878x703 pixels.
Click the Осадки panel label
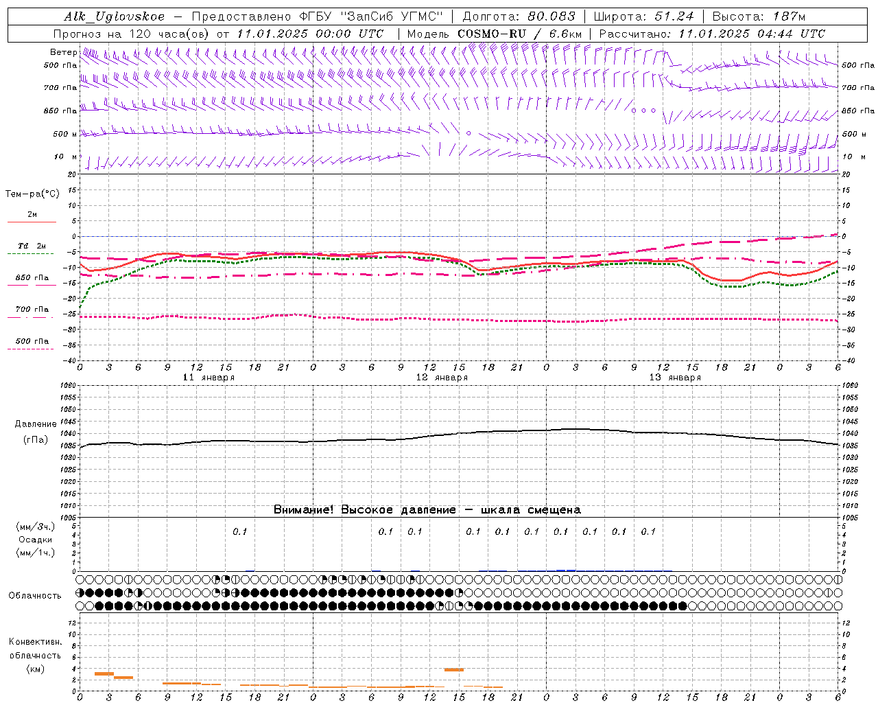pos(36,540)
